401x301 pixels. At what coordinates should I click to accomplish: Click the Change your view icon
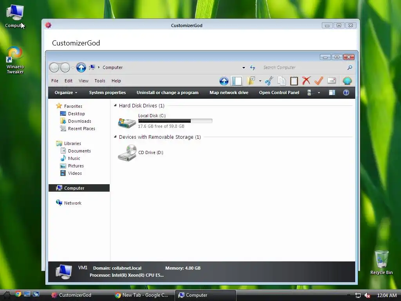tap(309, 92)
